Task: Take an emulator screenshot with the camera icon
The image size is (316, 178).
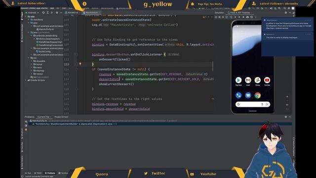Action: pyautogui.click(x=247, y=17)
